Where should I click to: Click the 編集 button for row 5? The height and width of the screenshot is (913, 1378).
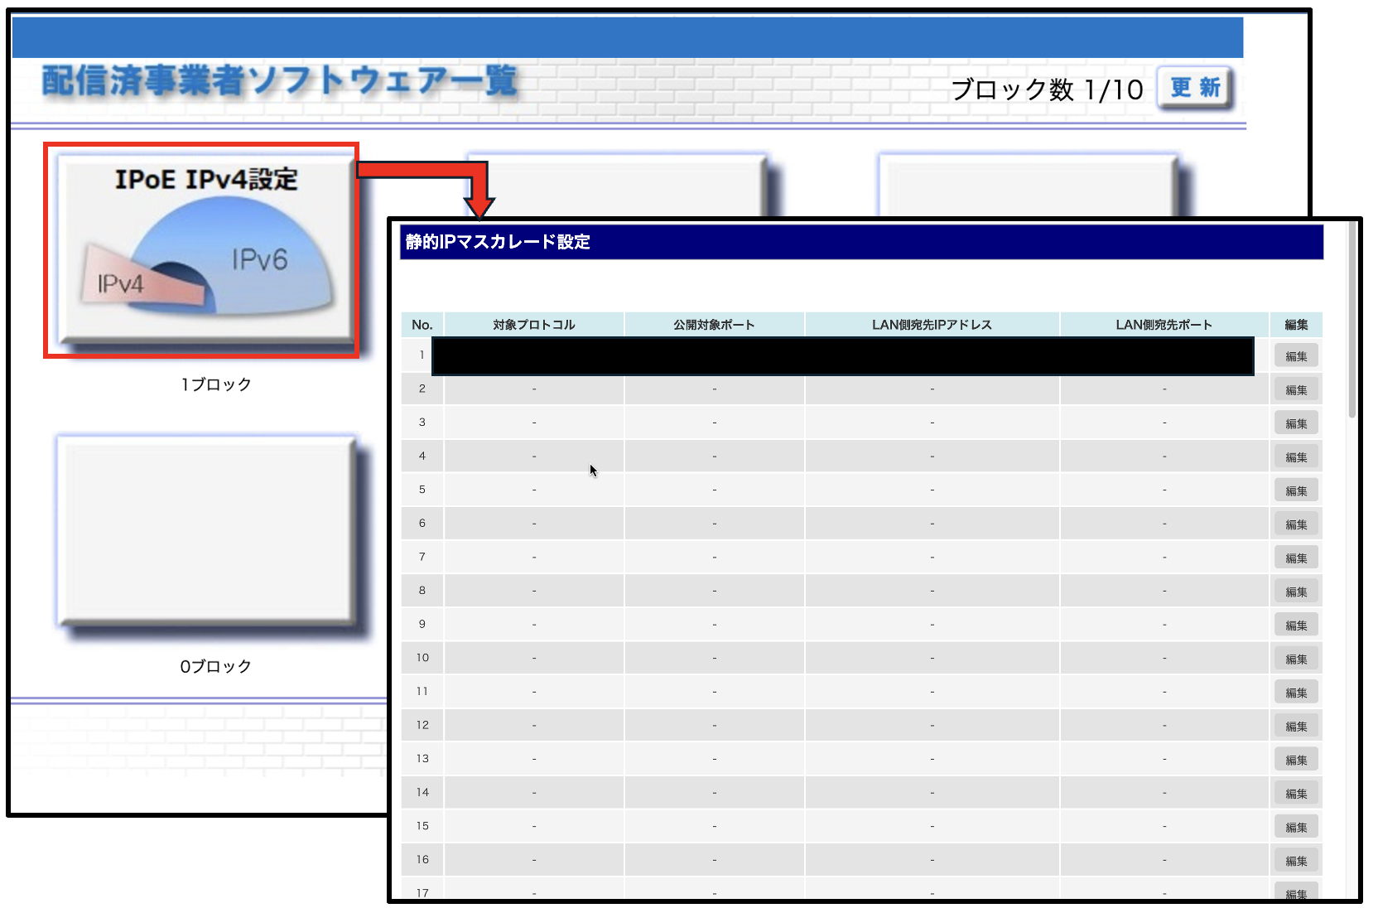(x=1296, y=490)
